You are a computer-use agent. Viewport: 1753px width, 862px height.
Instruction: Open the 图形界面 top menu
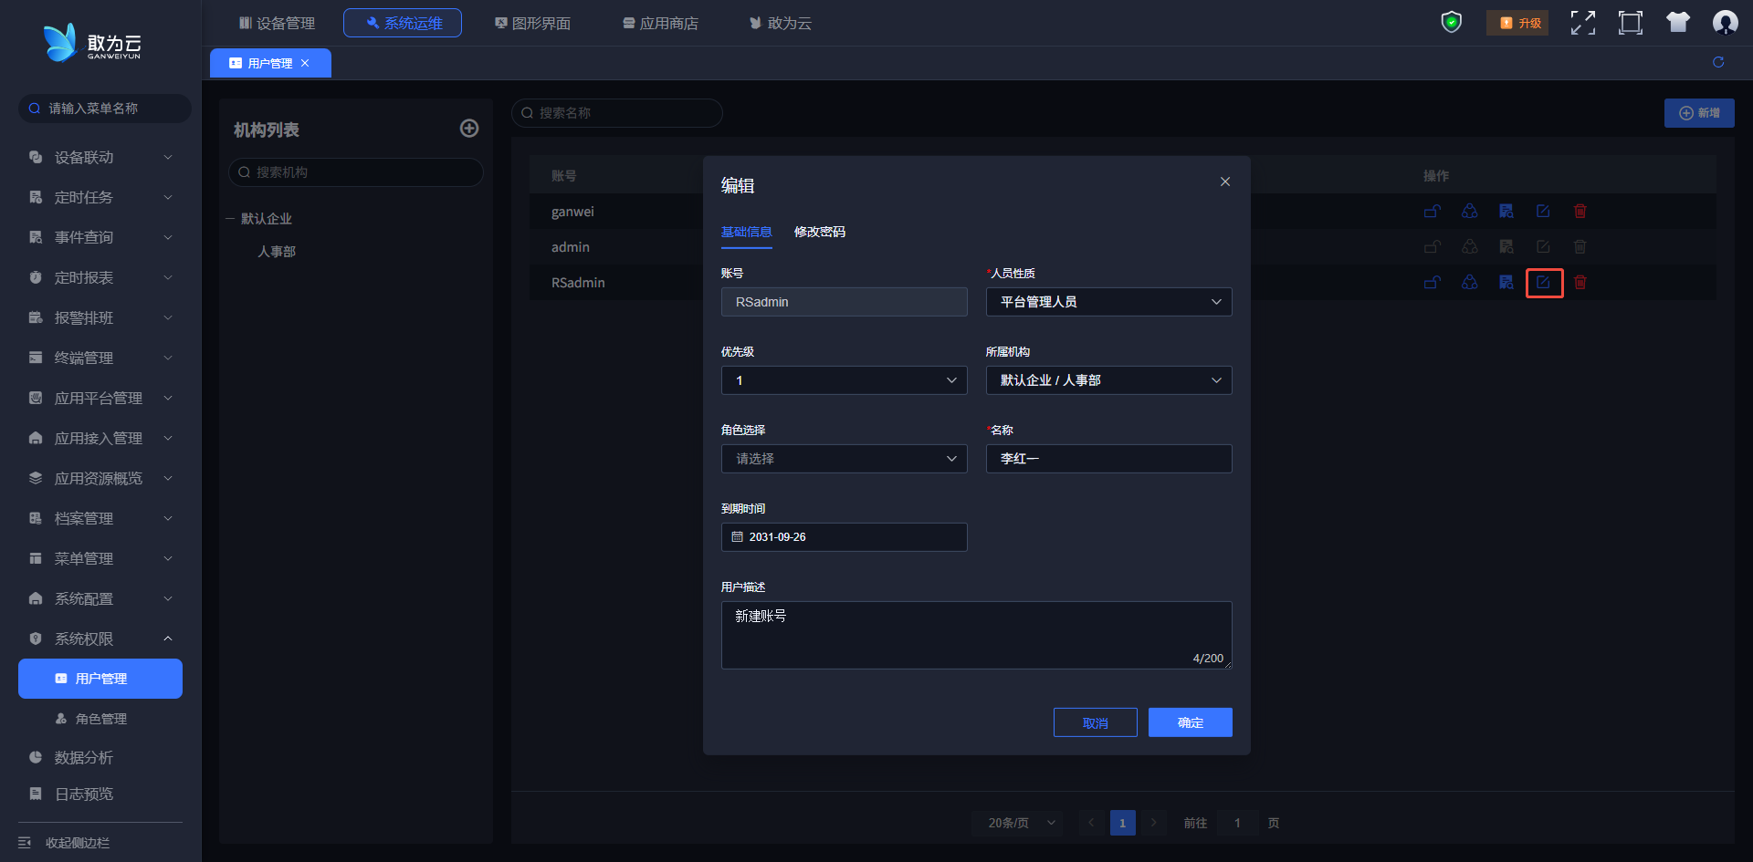coord(532,23)
